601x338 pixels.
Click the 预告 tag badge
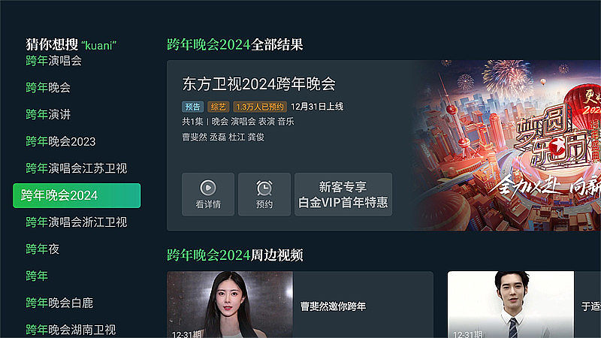point(192,107)
